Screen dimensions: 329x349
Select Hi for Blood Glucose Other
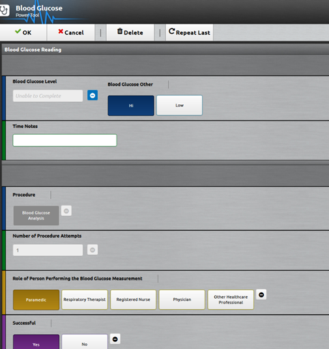coord(131,105)
